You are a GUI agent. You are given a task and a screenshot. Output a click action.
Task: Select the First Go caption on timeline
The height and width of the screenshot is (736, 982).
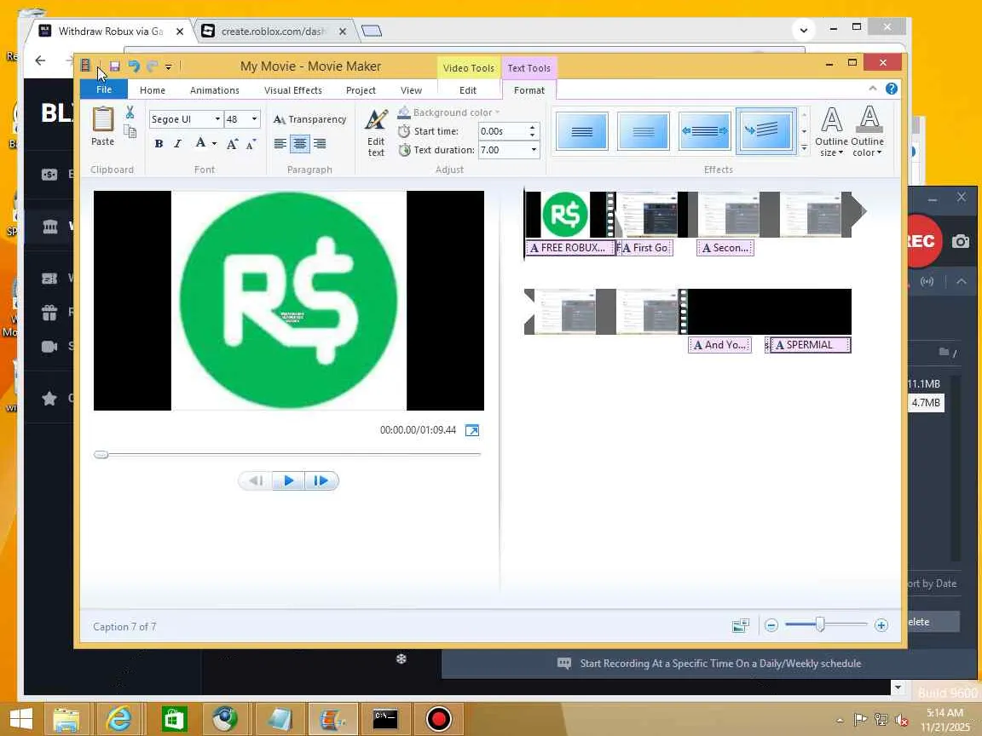point(646,248)
